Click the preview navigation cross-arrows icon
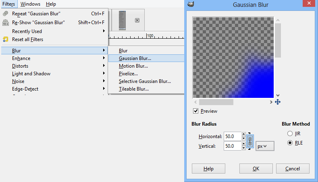This screenshot has height=182, width=318. pyautogui.click(x=277, y=102)
